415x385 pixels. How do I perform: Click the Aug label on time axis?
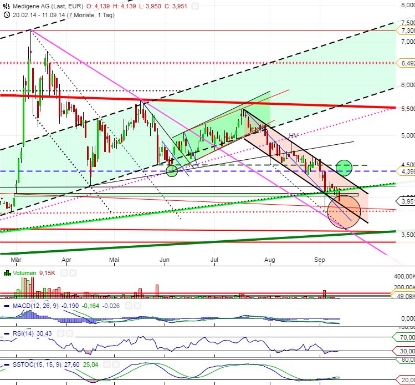(x=270, y=260)
